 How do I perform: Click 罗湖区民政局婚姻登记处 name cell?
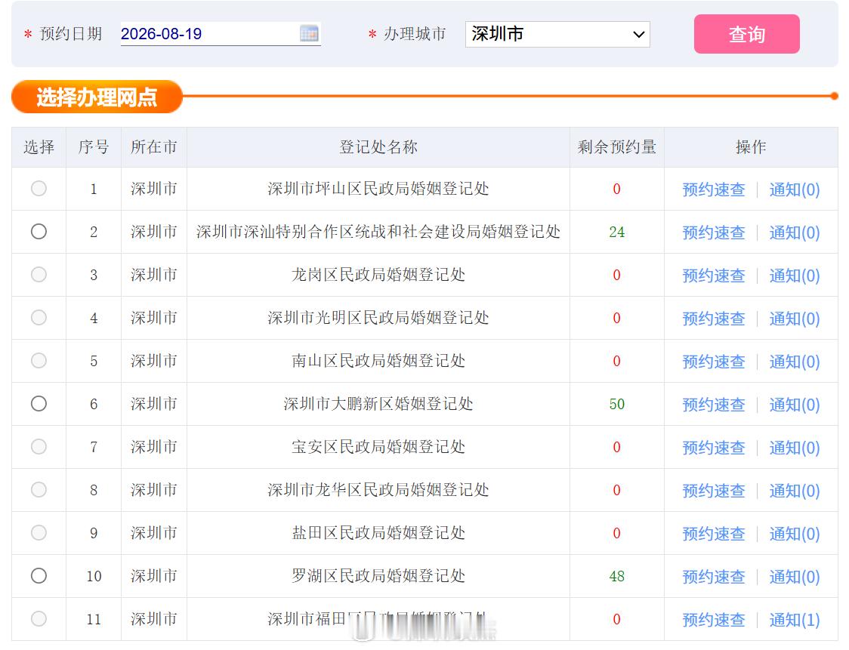click(x=378, y=576)
